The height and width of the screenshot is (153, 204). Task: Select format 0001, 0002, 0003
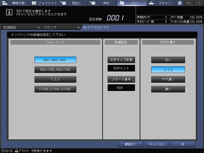(55, 60)
